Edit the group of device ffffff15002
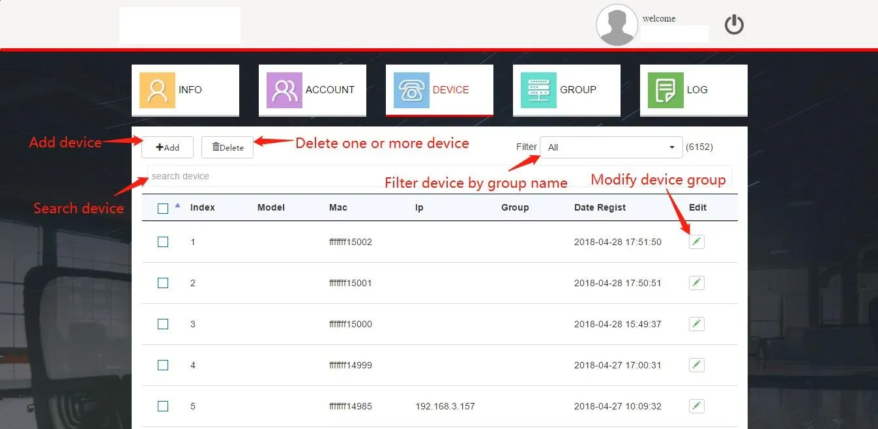Image resolution: width=878 pixels, height=429 pixels. tap(696, 241)
